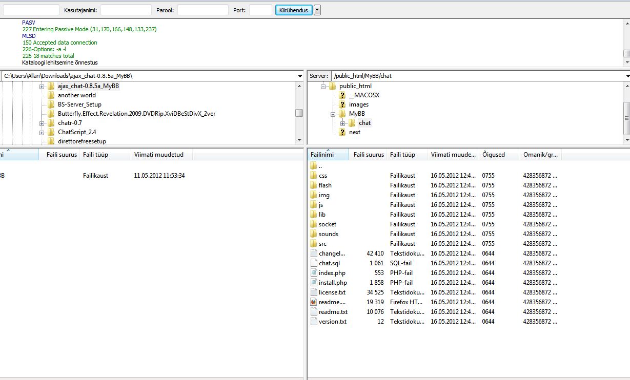Focus the Port input field
Viewport: 630px width, 380px height.
click(260, 10)
